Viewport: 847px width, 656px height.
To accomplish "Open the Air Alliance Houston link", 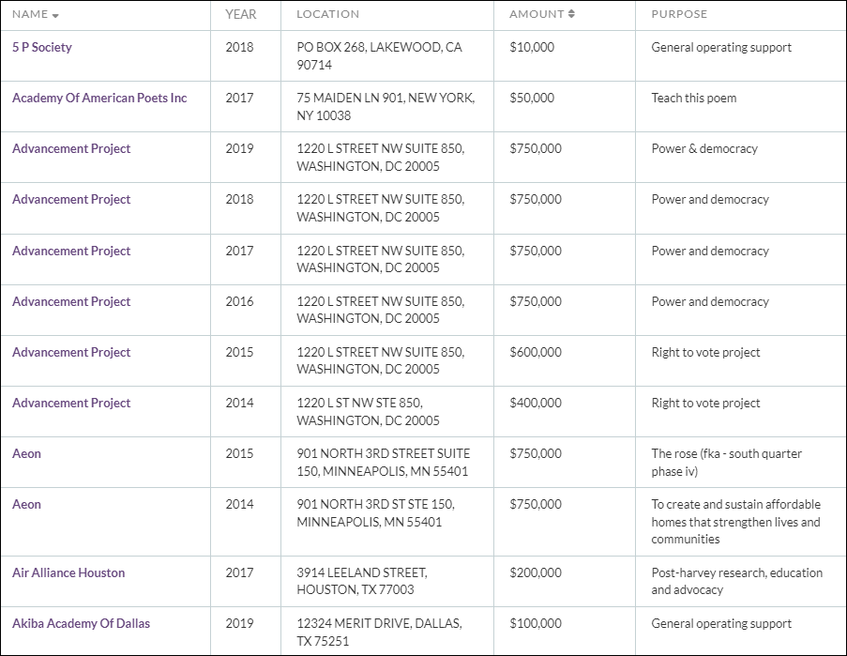I will click(x=68, y=572).
